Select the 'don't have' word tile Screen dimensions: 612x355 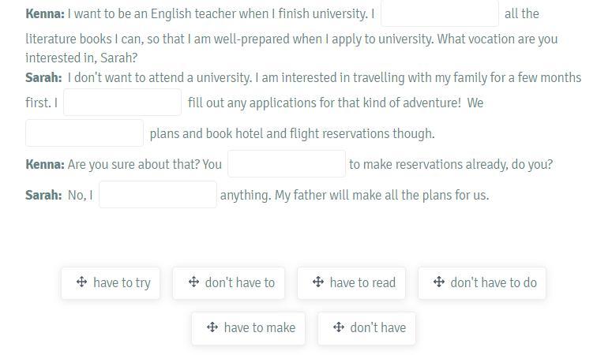(367, 328)
